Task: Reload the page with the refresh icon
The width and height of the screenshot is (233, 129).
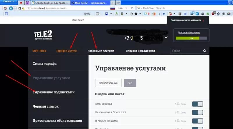Action: 132,8
